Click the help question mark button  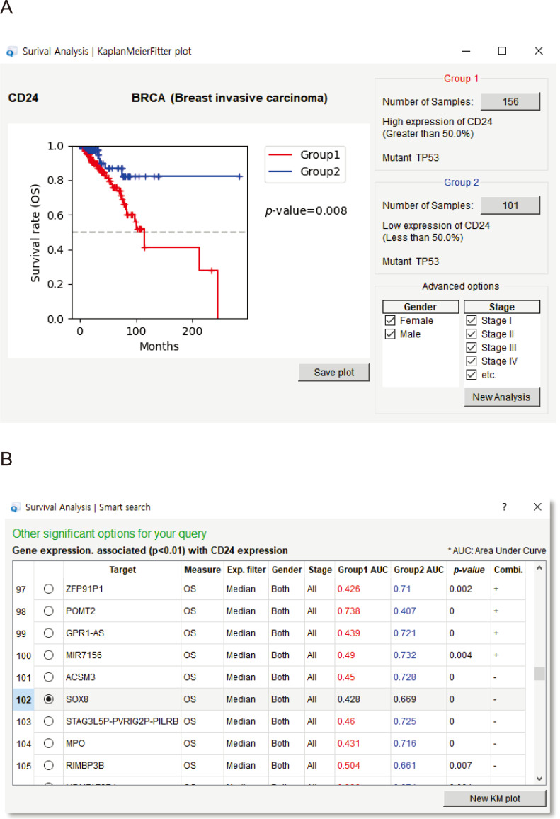tap(505, 507)
